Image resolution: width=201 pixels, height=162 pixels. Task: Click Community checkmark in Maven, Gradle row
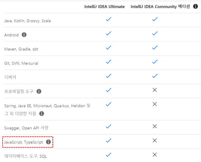coord(155,47)
